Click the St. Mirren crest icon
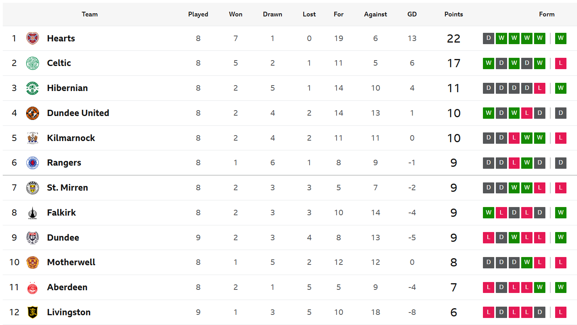The image size is (577, 325). 32,188
